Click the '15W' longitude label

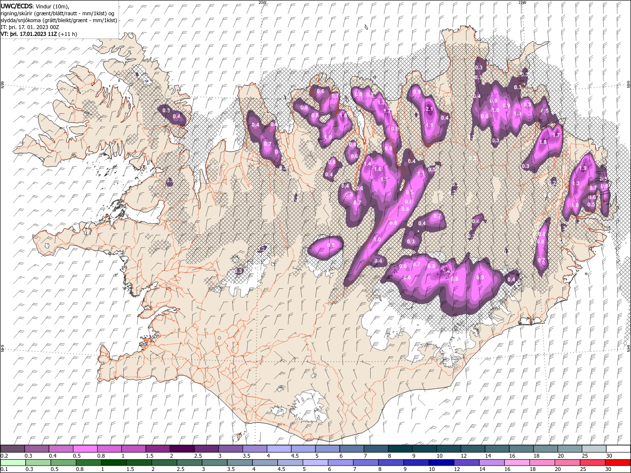click(x=522, y=2)
